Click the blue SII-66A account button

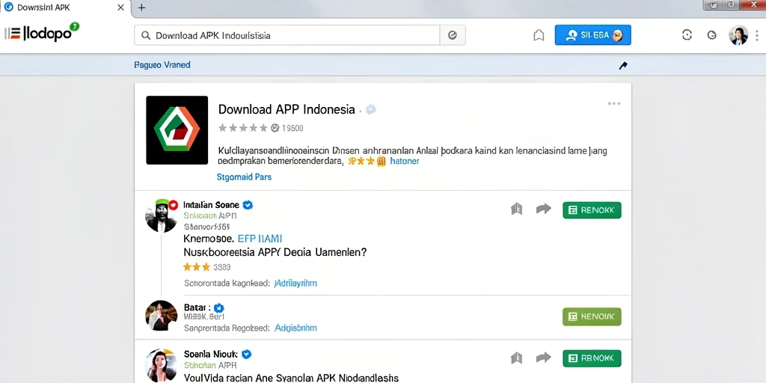click(592, 35)
